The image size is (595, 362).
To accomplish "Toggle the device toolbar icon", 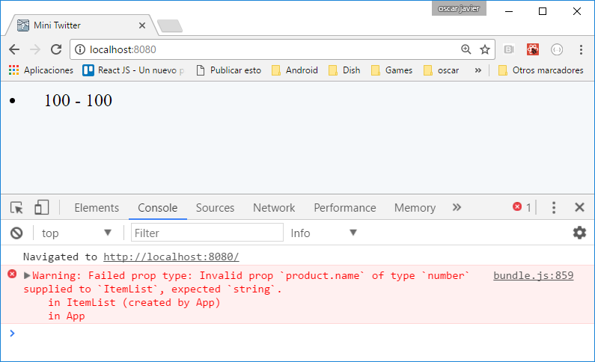I will click(x=41, y=207).
